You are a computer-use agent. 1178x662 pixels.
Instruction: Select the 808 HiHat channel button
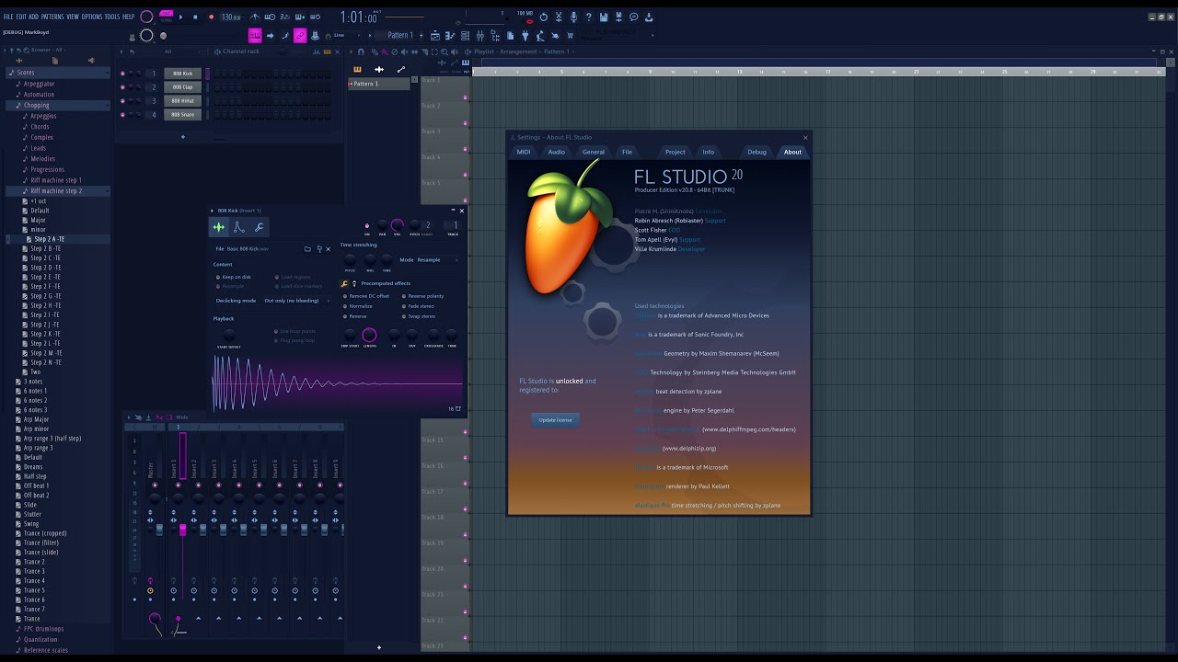[182, 101]
